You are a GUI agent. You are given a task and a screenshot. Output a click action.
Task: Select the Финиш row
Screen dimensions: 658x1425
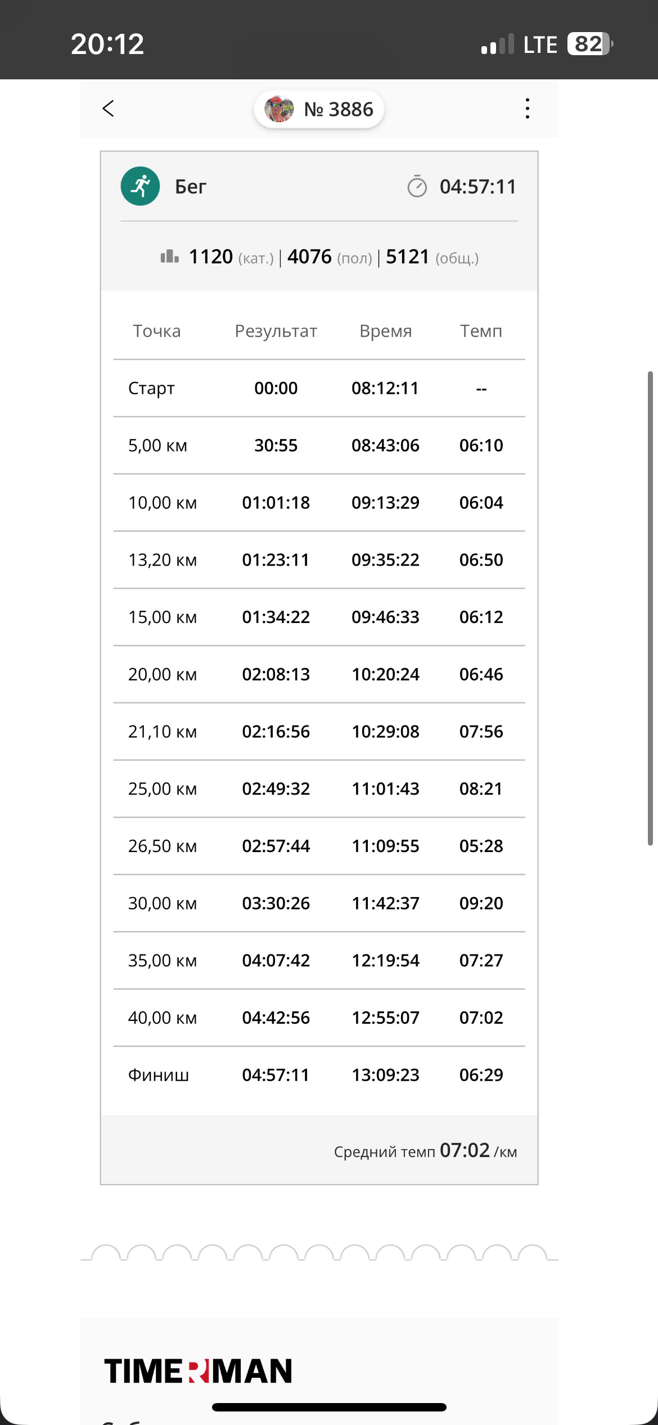[319, 1075]
